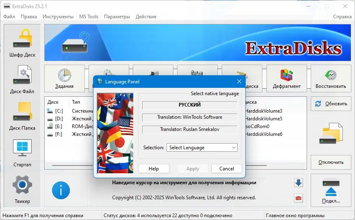Click the Translator: Ruslan Smekalov field
This screenshot has width=355, height=220.
[190, 129]
